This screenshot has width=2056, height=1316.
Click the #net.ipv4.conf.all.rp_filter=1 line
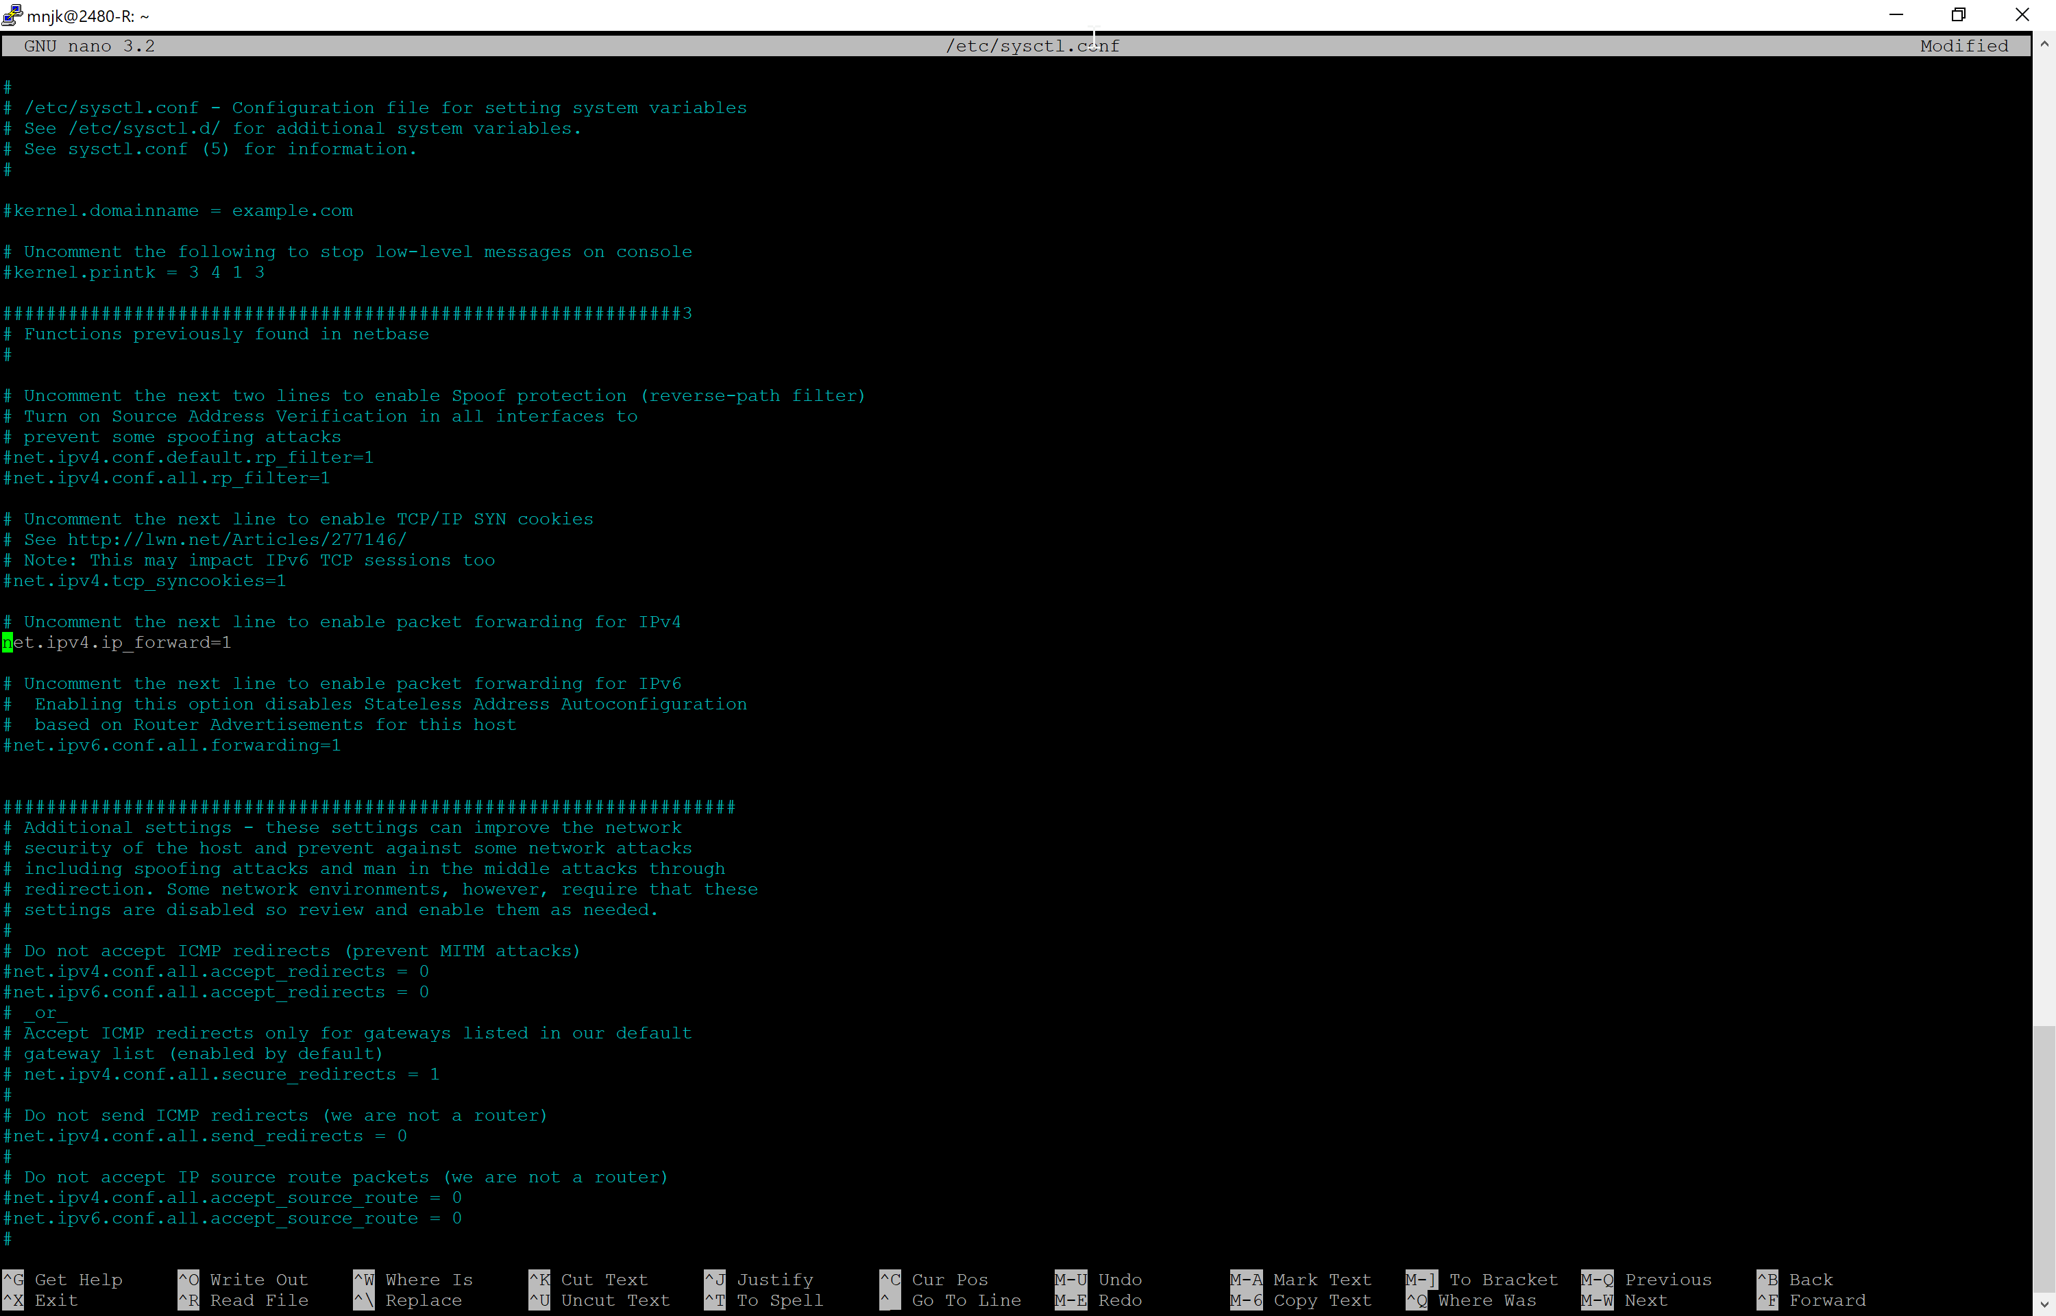pos(167,478)
